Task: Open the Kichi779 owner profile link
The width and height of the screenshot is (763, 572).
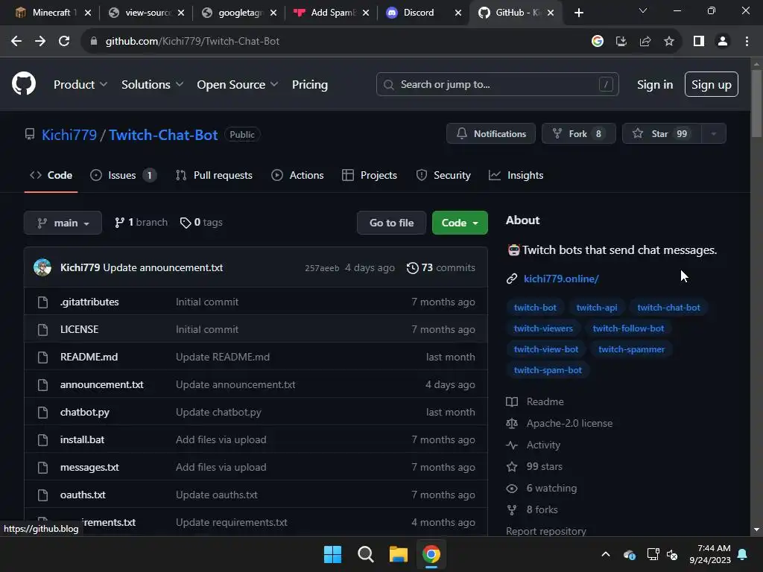Action: pos(69,135)
